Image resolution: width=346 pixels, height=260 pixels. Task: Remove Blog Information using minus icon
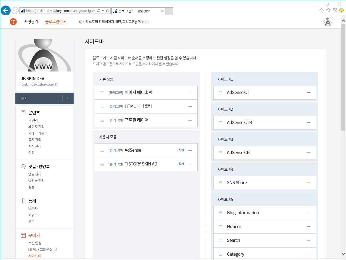click(x=308, y=213)
